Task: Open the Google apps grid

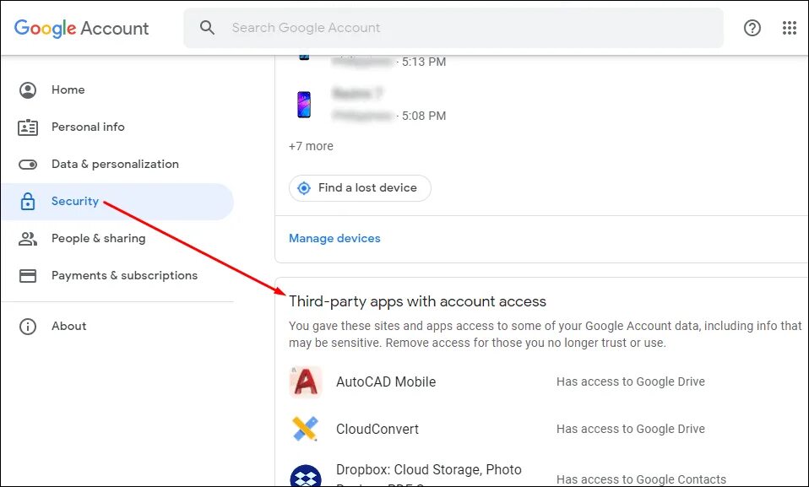Action: tap(790, 28)
